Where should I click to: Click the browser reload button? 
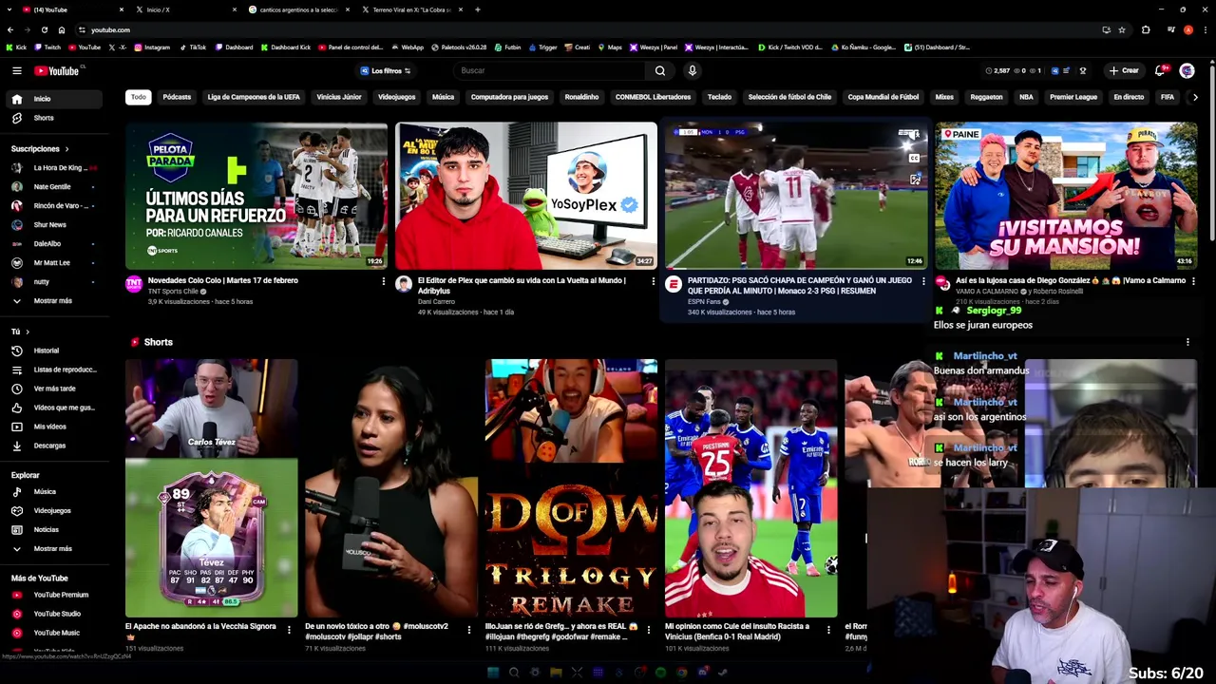44,29
